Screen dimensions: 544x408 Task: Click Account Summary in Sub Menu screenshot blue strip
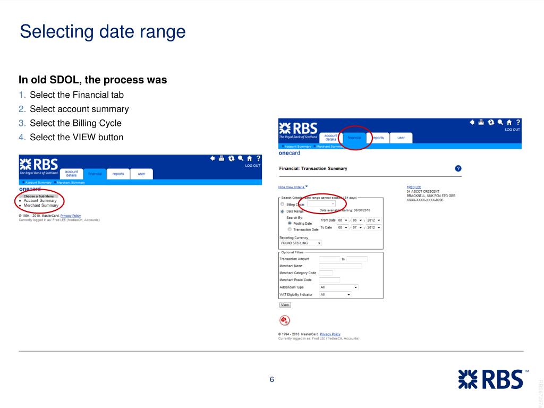(x=38, y=183)
